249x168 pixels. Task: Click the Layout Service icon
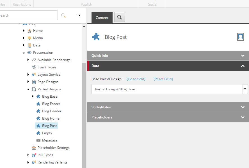(34, 75)
